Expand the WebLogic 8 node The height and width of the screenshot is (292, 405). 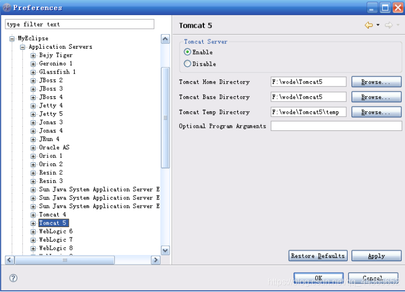[33, 249]
